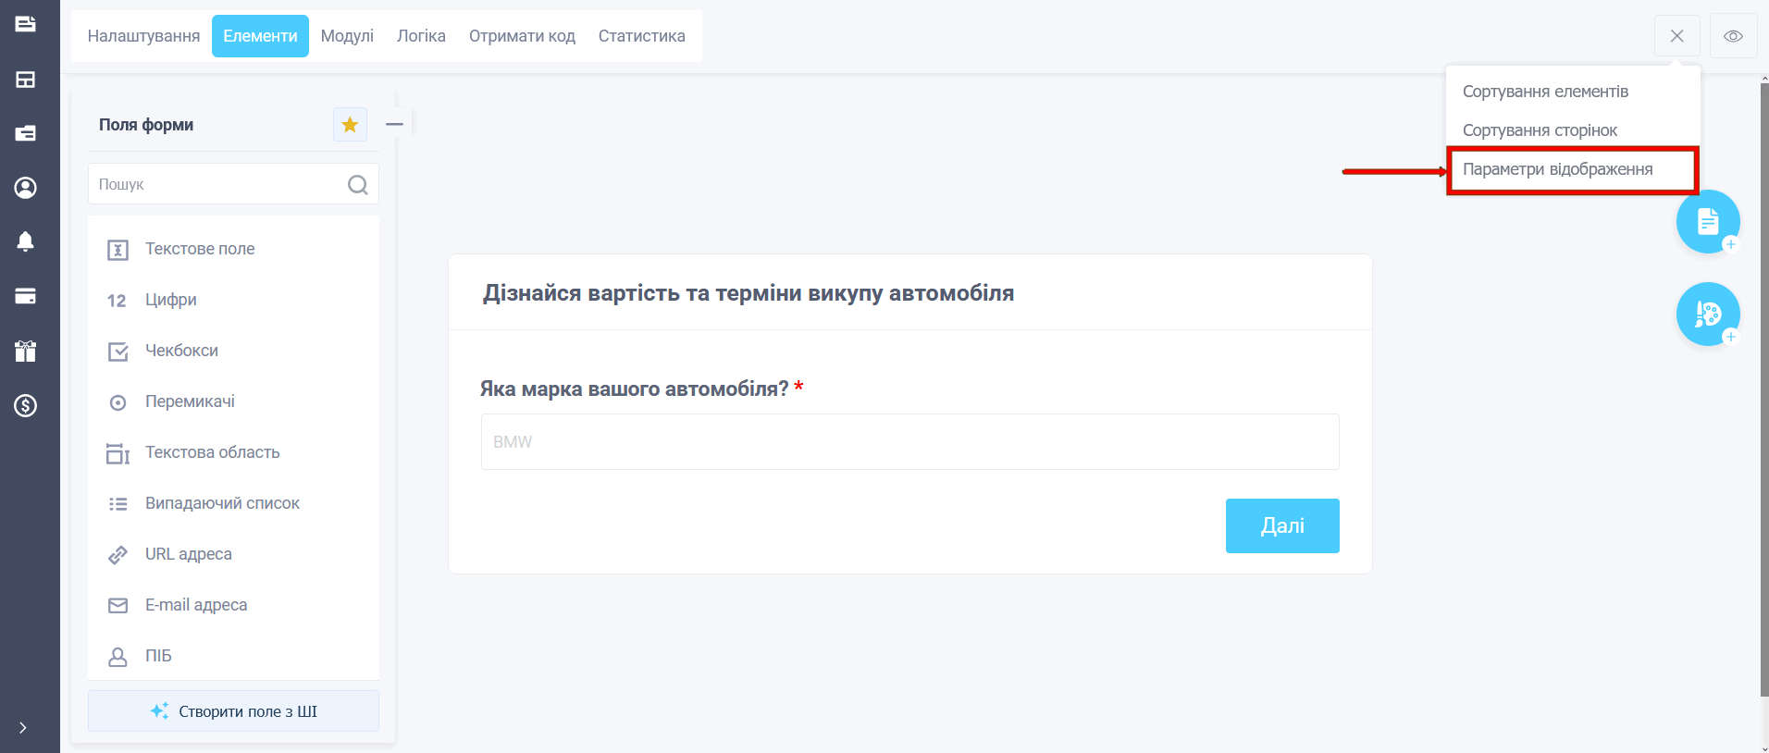Expand the left sidebar with chevron
The width and height of the screenshot is (1769, 753).
(23, 728)
